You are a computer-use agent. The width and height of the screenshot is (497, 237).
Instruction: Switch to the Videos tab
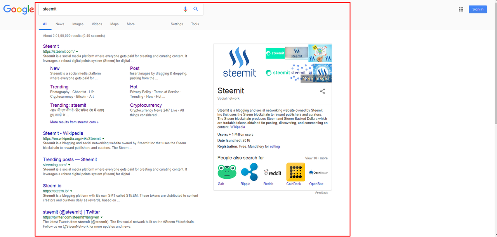[x=97, y=24]
